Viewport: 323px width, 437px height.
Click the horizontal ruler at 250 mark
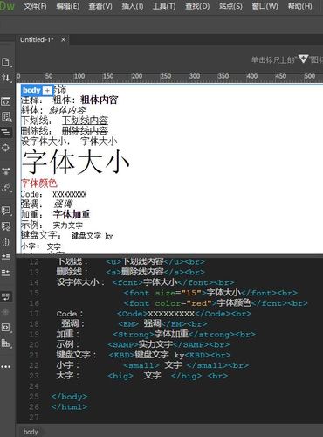(166, 76)
